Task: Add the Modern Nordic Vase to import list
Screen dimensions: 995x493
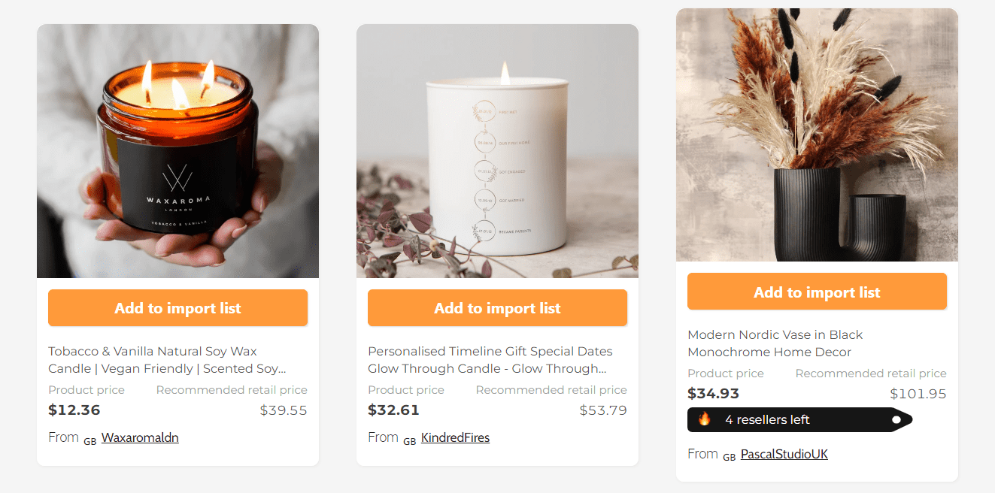Action: (817, 291)
